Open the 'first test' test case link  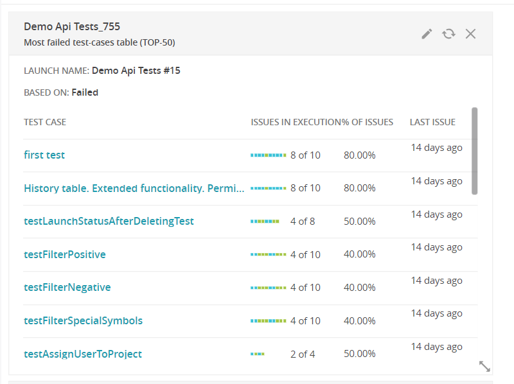coord(44,155)
